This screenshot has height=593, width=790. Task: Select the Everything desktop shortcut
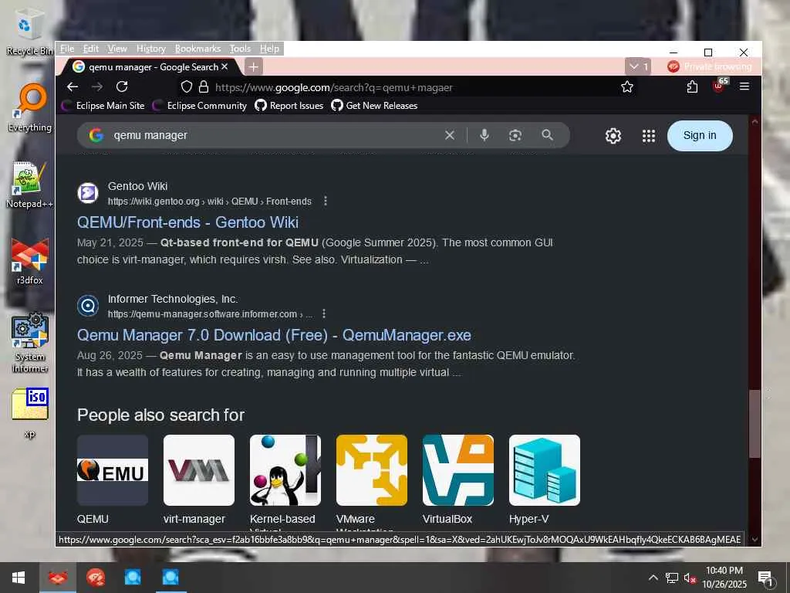click(30, 107)
